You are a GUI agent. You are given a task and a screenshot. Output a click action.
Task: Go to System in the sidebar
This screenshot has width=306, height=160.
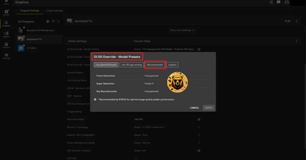click(6, 35)
